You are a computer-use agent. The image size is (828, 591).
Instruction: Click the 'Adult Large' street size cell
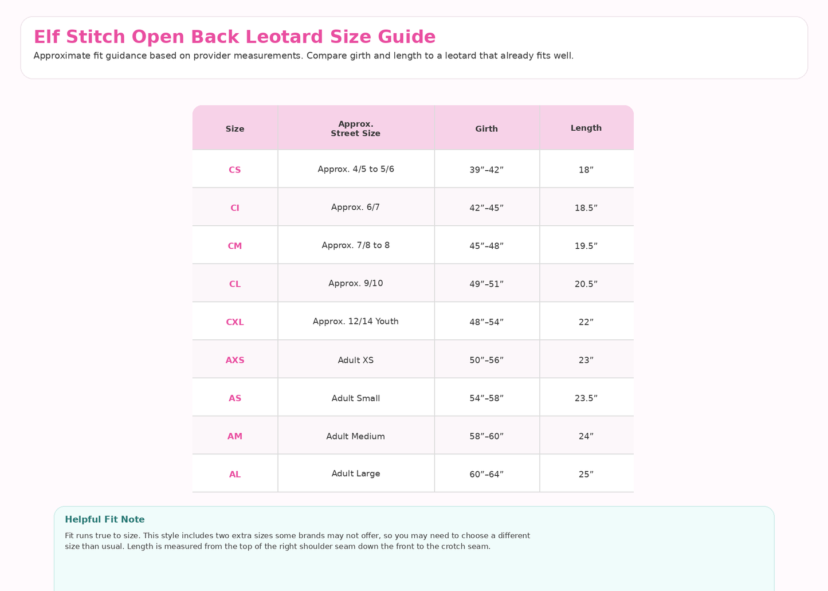coord(356,473)
